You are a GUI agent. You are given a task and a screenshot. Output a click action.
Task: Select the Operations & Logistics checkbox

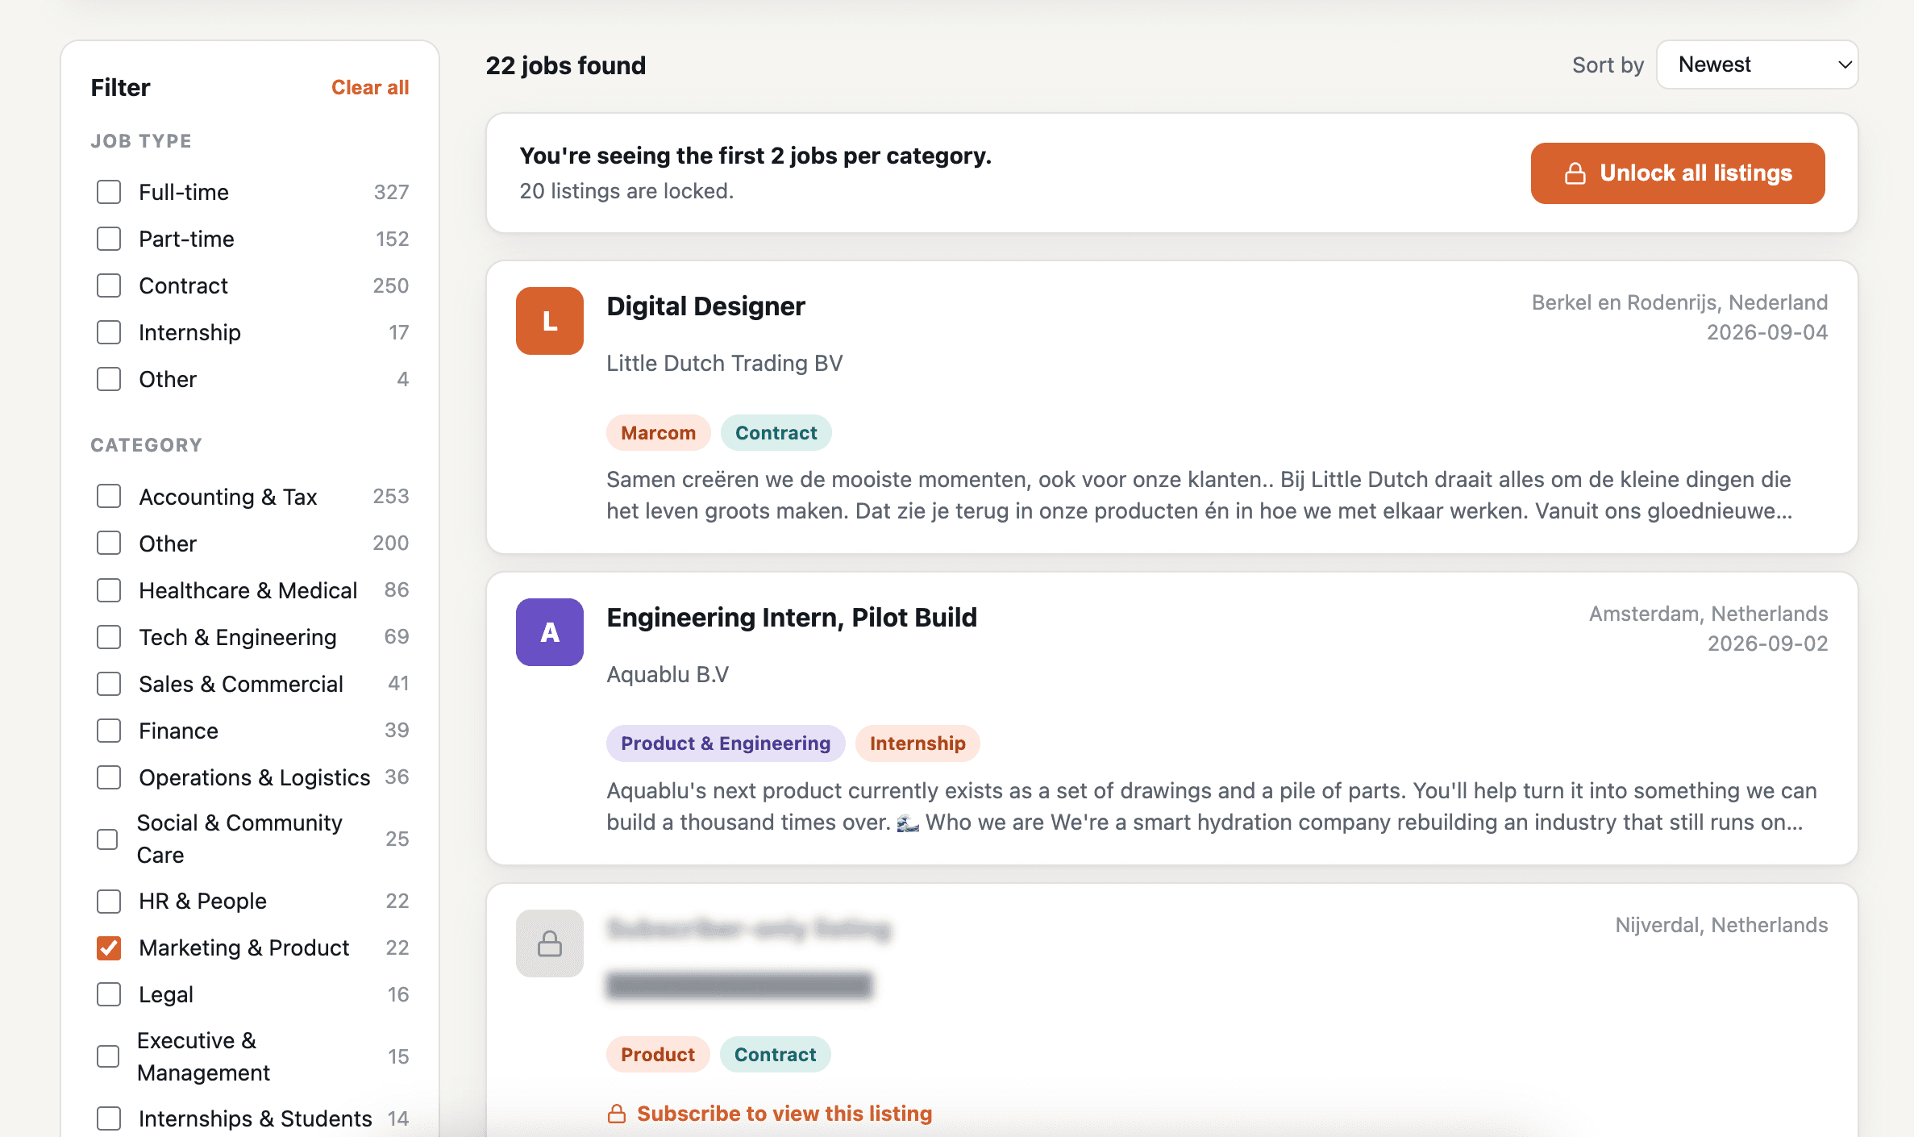pyautogui.click(x=109, y=777)
